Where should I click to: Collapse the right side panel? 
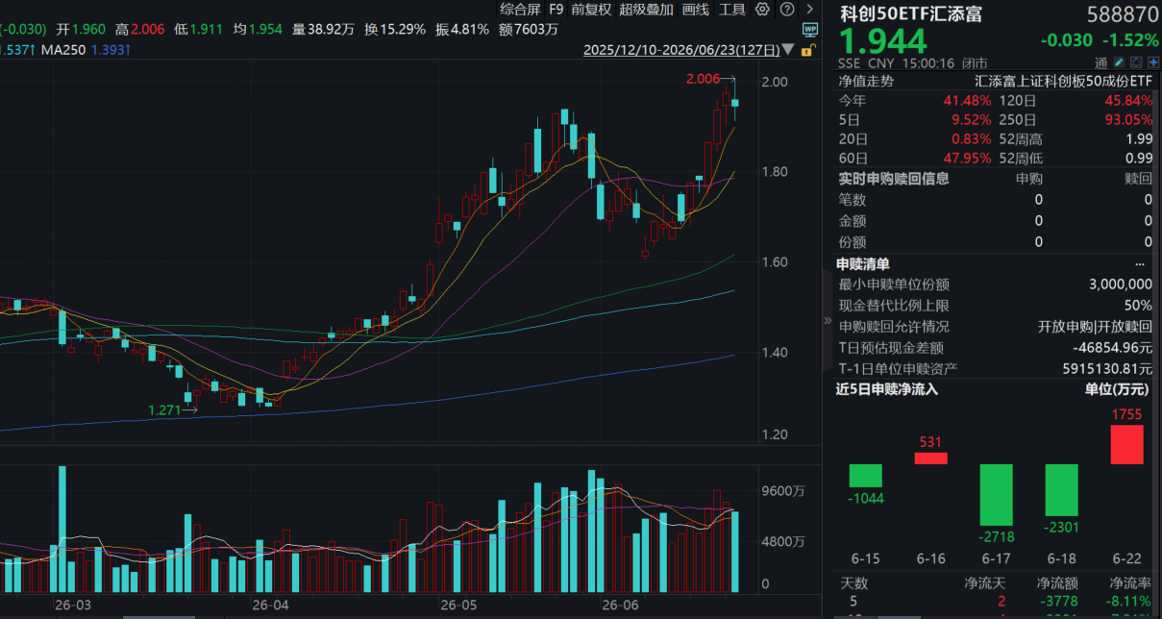[x=828, y=321]
